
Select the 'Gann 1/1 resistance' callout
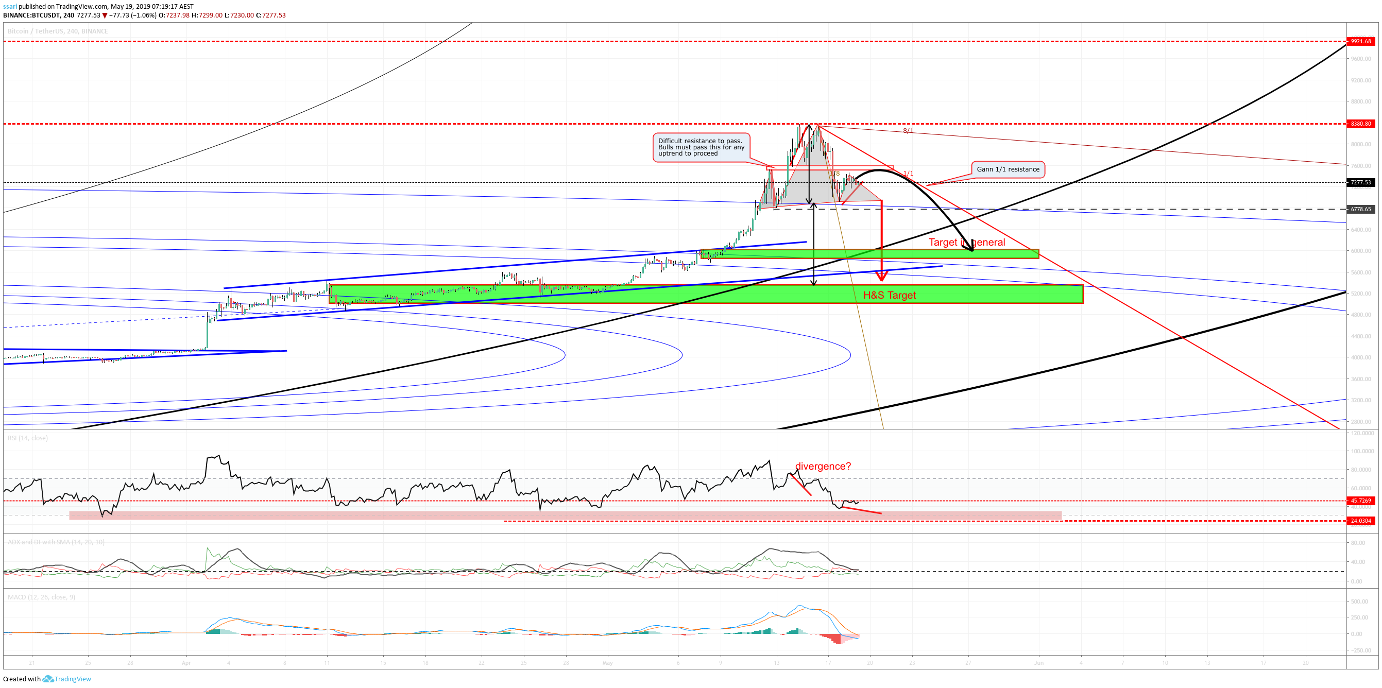(1008, 169)
